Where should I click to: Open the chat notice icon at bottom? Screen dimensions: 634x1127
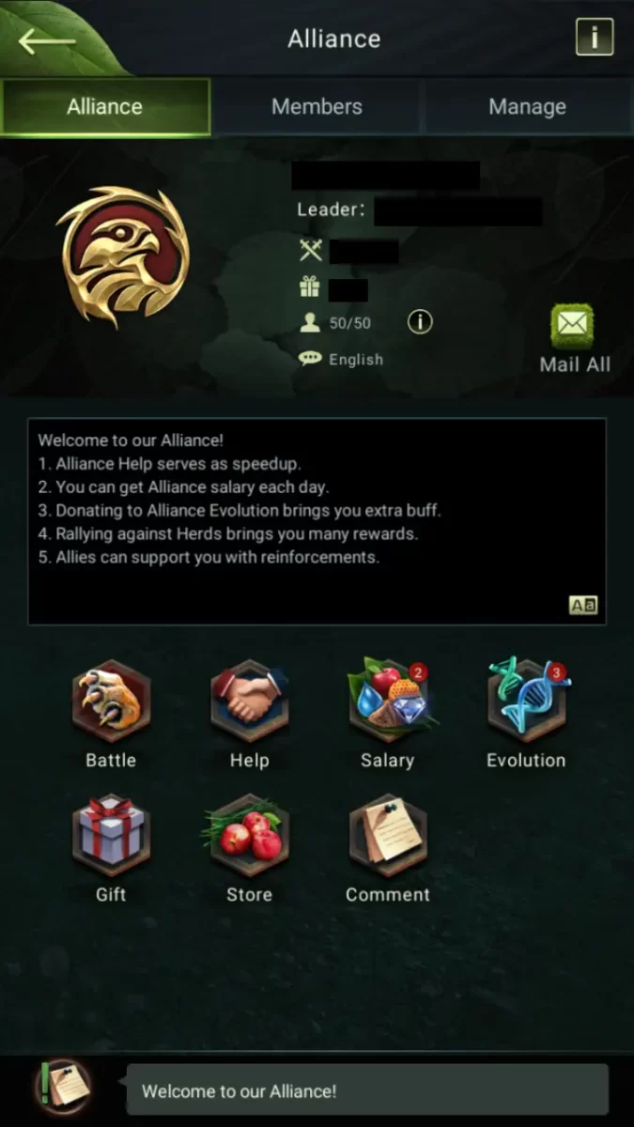[x=63, y=1087]
